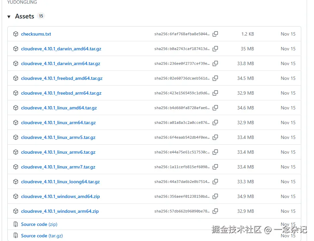Download Source code (zip)

(39, 224)
